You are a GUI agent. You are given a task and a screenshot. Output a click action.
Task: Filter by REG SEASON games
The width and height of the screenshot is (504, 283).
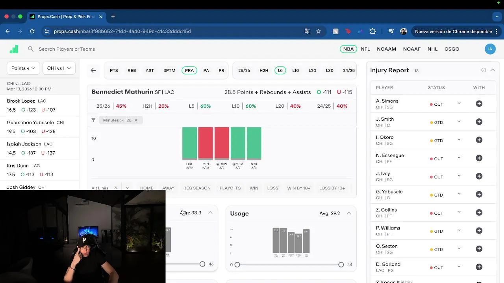click(197, 188)
